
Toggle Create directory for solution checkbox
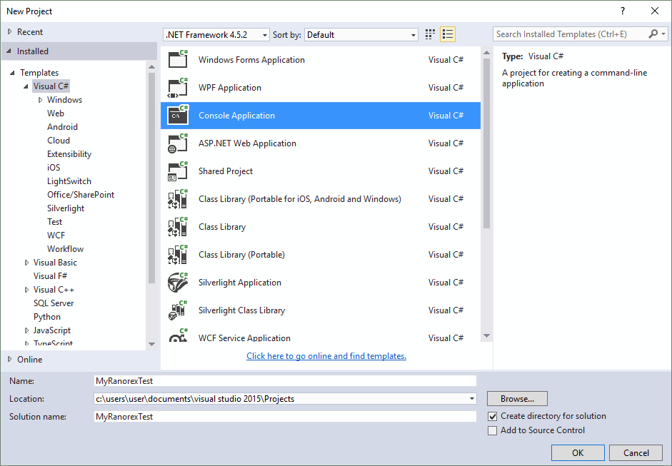[493, 416]
